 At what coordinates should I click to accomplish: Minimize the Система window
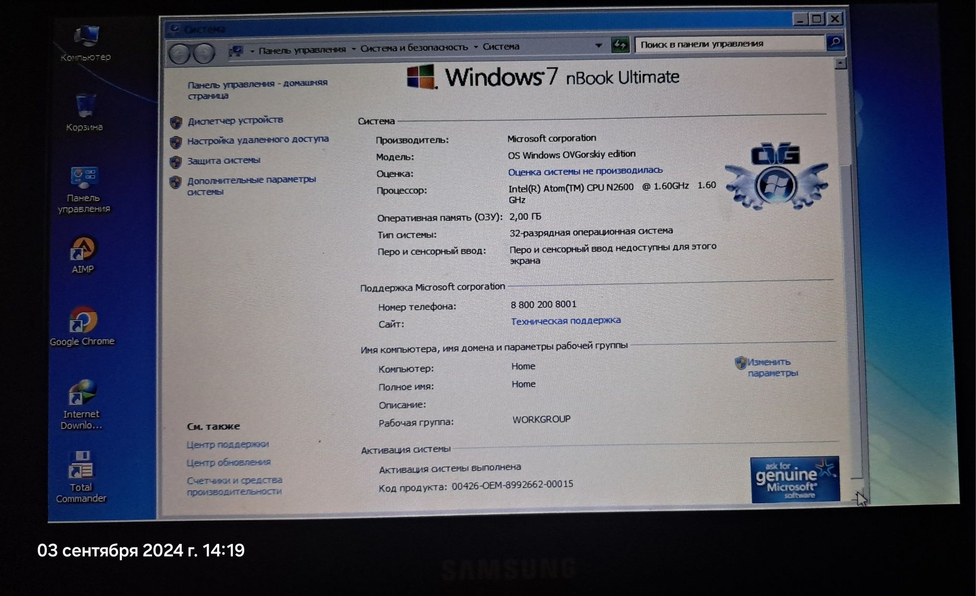click(x=800, y=20)
